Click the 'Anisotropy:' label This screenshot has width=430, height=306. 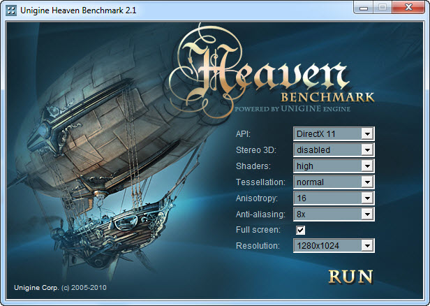257,198
